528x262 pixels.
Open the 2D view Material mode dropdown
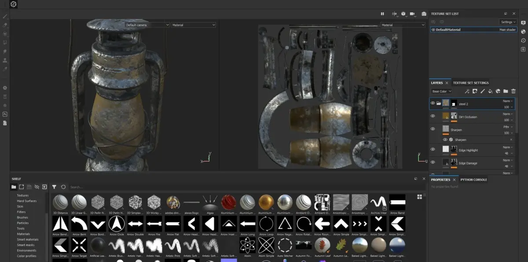[403, 25]
